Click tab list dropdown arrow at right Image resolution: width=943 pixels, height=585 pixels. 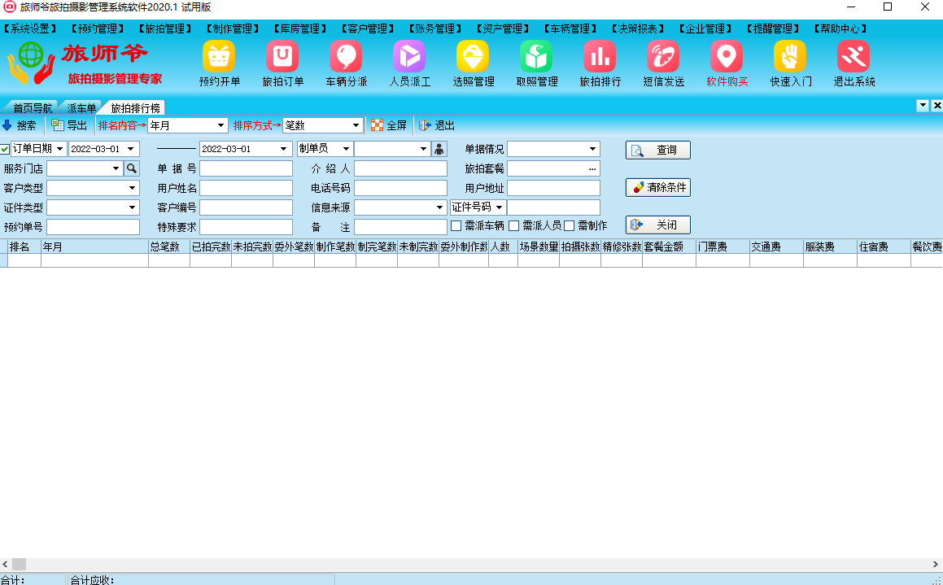(923, 105)
